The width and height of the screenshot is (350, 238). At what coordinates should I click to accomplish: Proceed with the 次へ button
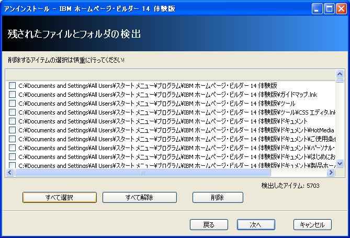pyautogui.click(x=256, y=224)
